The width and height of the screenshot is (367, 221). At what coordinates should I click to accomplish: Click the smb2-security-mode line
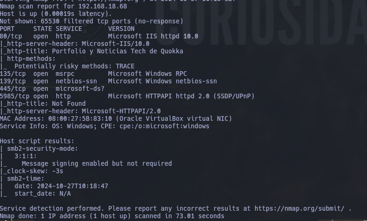[x=39, y=148]
